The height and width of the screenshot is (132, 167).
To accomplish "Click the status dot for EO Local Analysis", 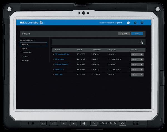I will (53, 54).
